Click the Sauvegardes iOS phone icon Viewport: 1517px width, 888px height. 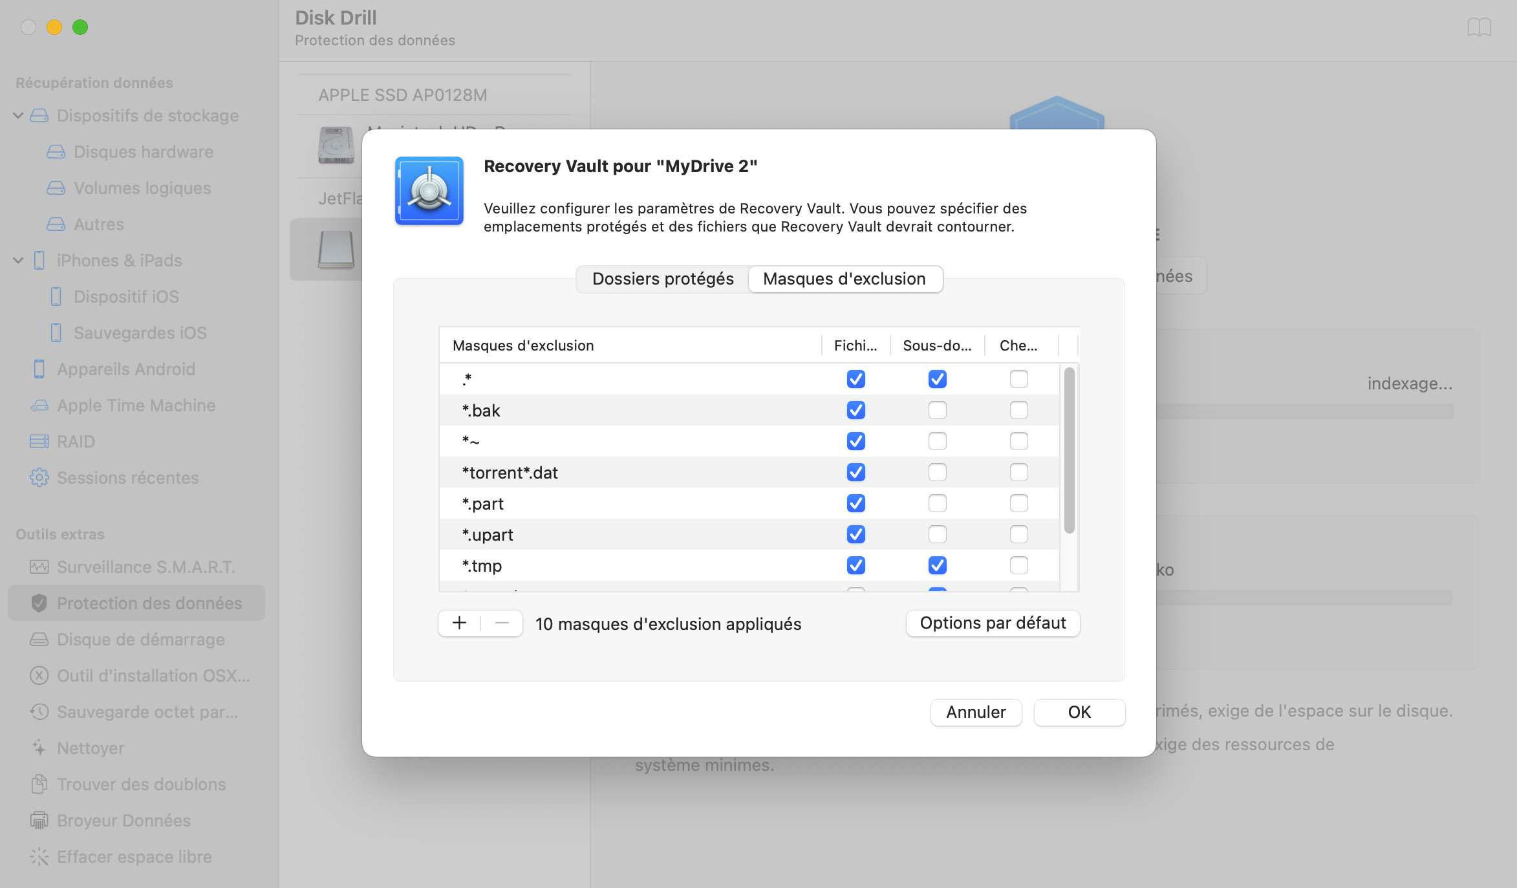click(x=56, y=333)
